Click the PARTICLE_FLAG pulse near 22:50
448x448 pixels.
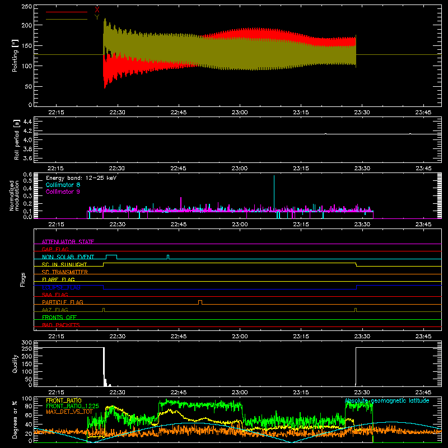(200, 302)
